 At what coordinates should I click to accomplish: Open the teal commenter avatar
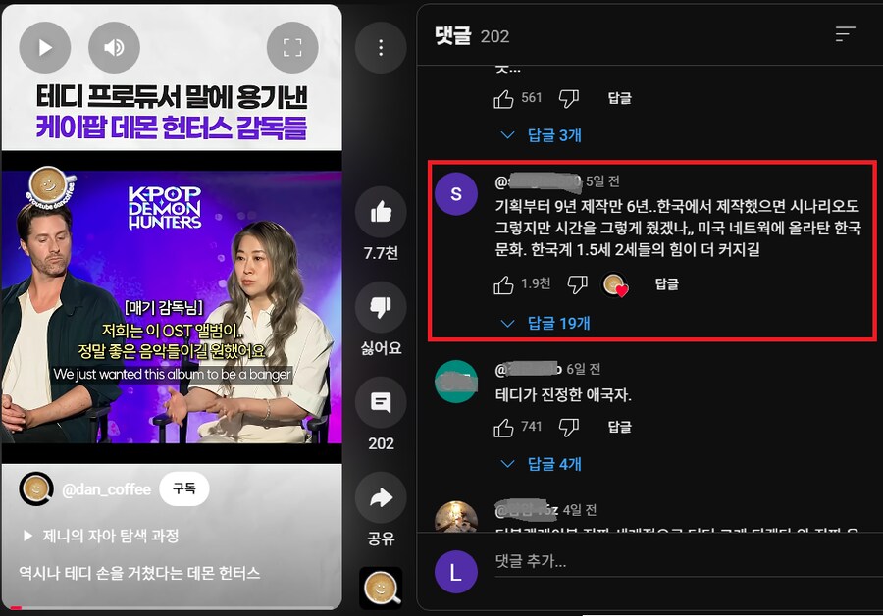point(456,382)
